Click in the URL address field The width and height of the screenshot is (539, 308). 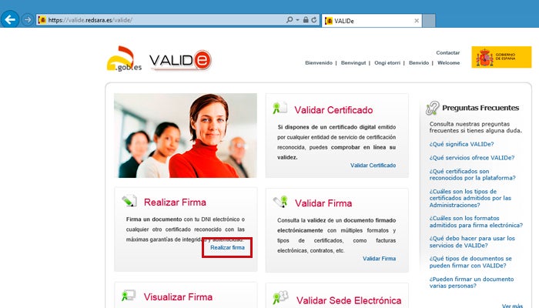tap(165, 20)
